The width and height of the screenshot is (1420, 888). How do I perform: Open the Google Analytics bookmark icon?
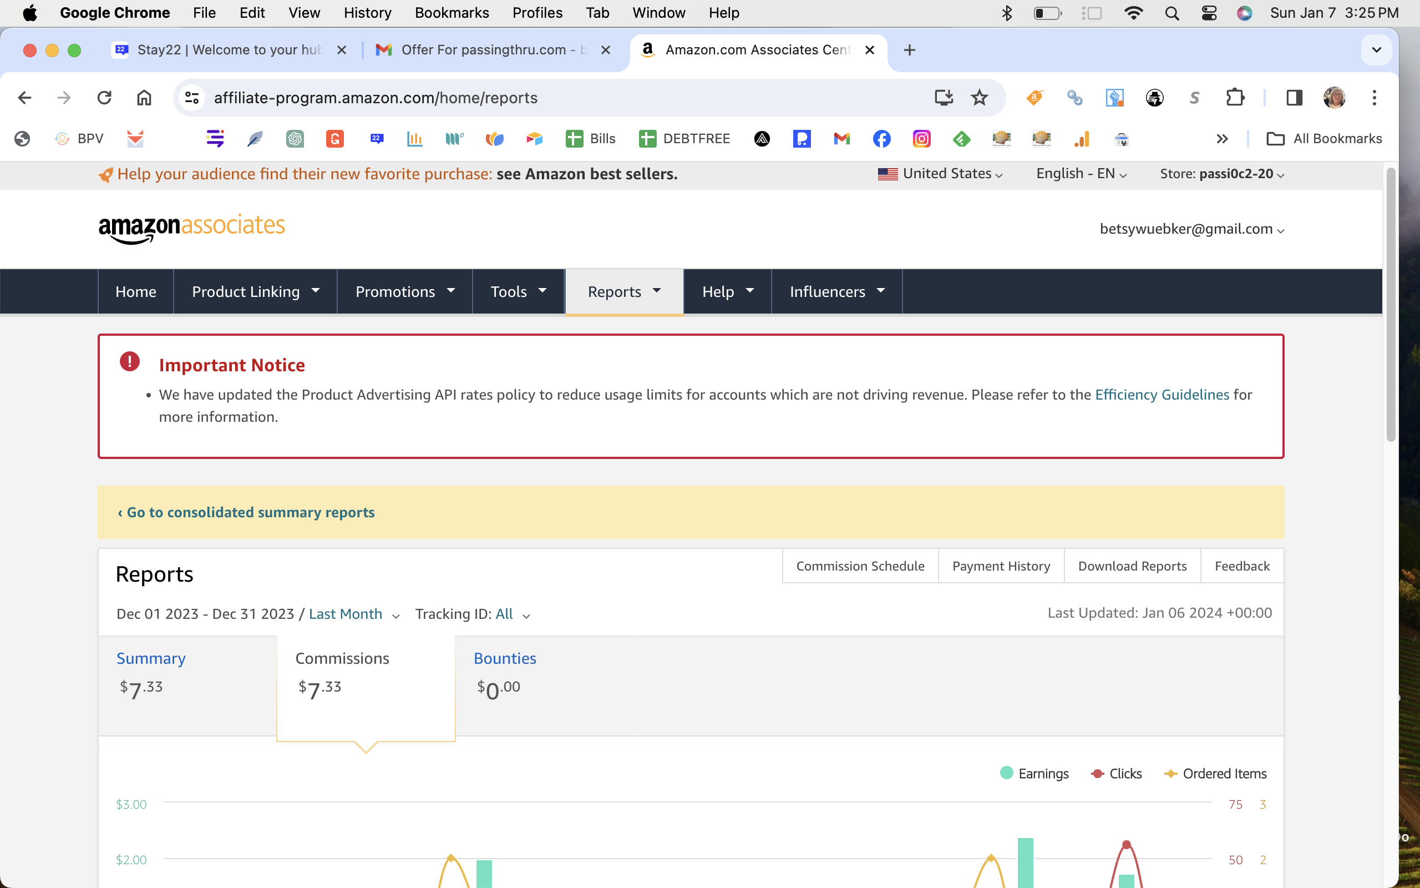(1082, 139)
